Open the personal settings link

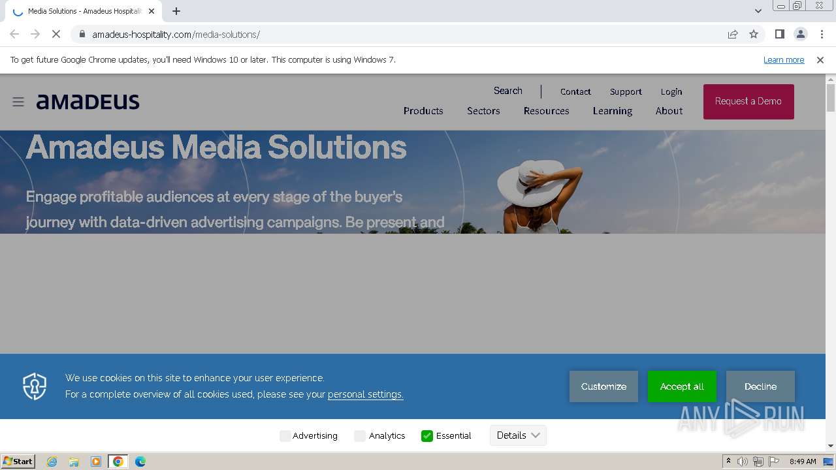point(365,394)
